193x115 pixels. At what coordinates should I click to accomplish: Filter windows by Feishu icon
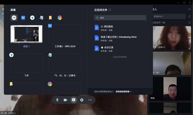[32, 18]
